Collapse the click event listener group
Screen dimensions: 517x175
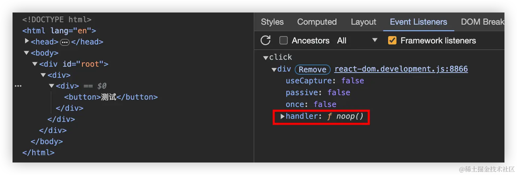(x=266, y=58)
